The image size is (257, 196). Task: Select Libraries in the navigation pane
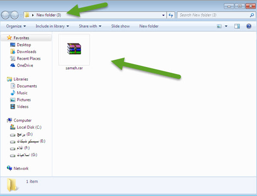tap(21, 79)
